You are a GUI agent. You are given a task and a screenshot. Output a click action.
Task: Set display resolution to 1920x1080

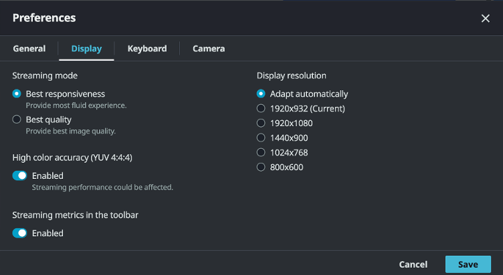[x=261, y=123]
